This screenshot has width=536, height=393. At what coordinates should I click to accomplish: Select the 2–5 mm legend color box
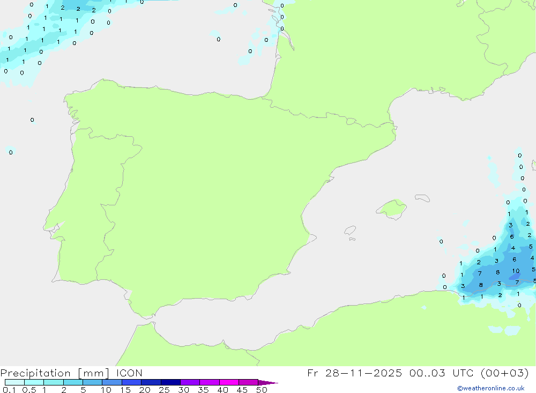(73, 382)
